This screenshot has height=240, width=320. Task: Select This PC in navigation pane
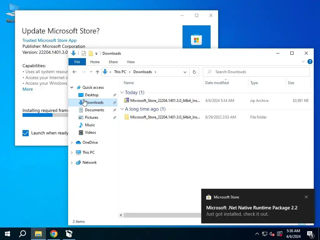coord(88,152)
